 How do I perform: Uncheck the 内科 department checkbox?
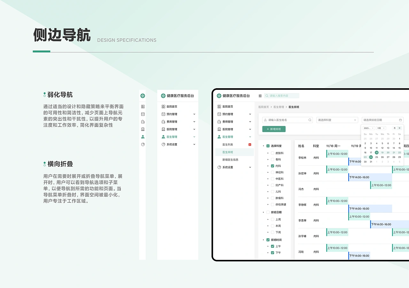tap(273, 166)
